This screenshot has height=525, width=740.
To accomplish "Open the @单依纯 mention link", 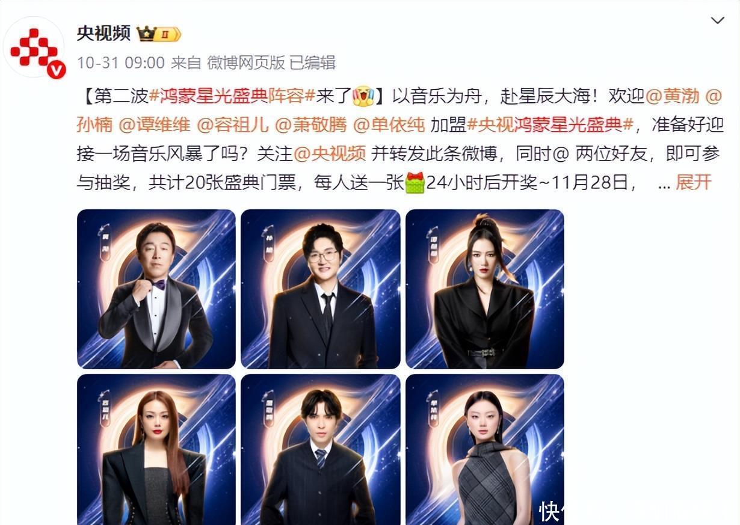I will [x=389, y=124].
